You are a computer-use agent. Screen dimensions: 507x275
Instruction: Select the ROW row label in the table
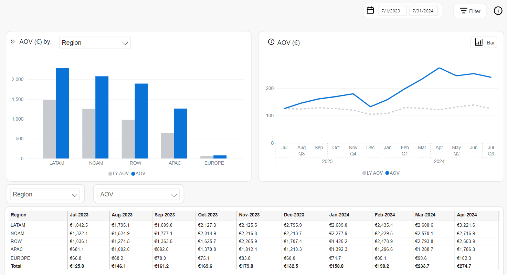coord(16,241)
